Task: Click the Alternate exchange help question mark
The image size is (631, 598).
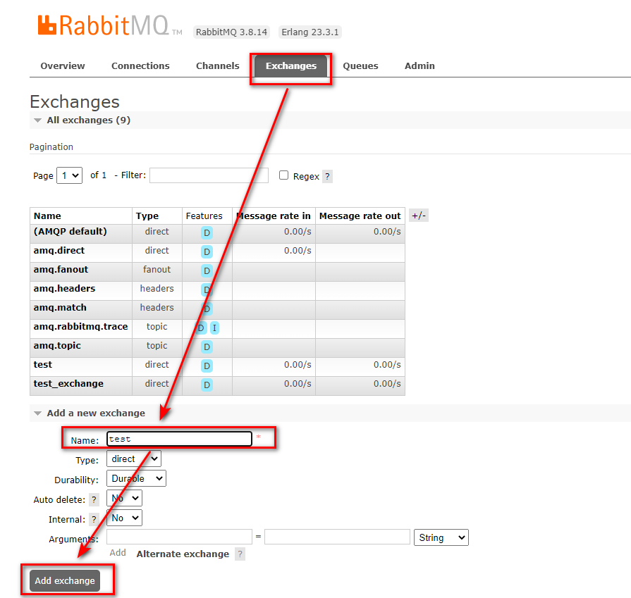Action: click(x=240, y=554)
